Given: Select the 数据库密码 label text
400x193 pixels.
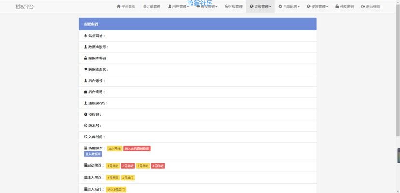Looking at the screenshot, I should coord(99,59).
